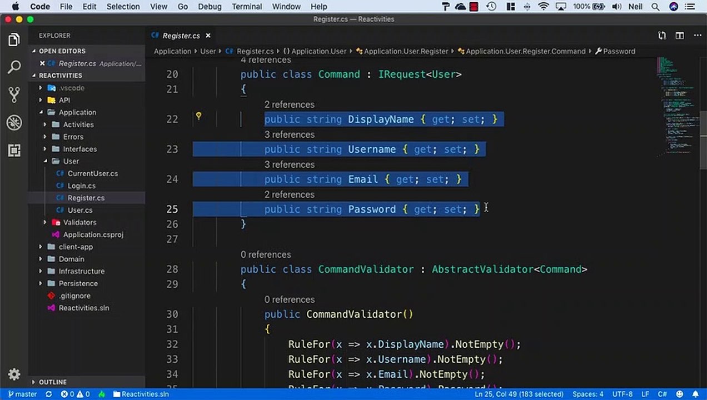Open the Go menu
The image size is (707, 400).
pyautogui.click(x=182, y=7)
